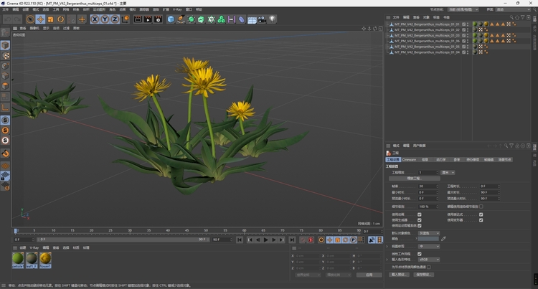Open the 输入色彩特性 sRGB dropdown
This screenshot has width=538, height=289.
428,259
